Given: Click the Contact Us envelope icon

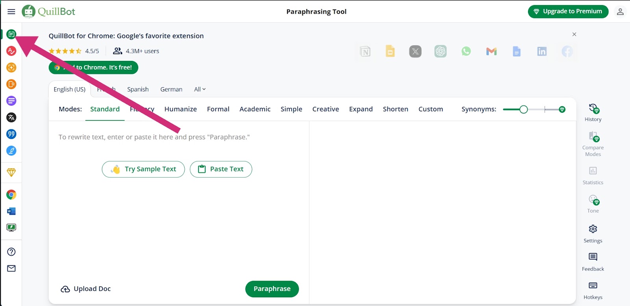Looking at the screenshot, I should coord(11,269).
